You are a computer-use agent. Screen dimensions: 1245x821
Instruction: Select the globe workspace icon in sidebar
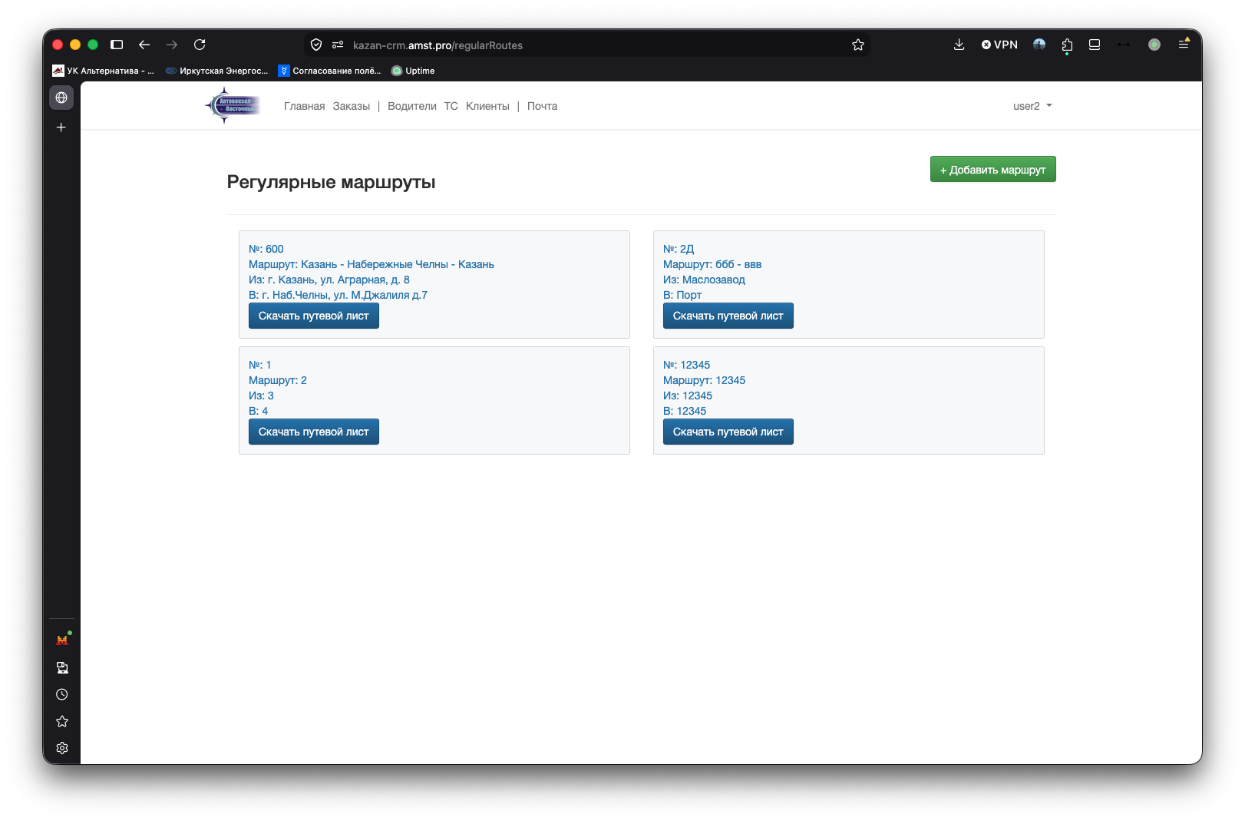61,98
